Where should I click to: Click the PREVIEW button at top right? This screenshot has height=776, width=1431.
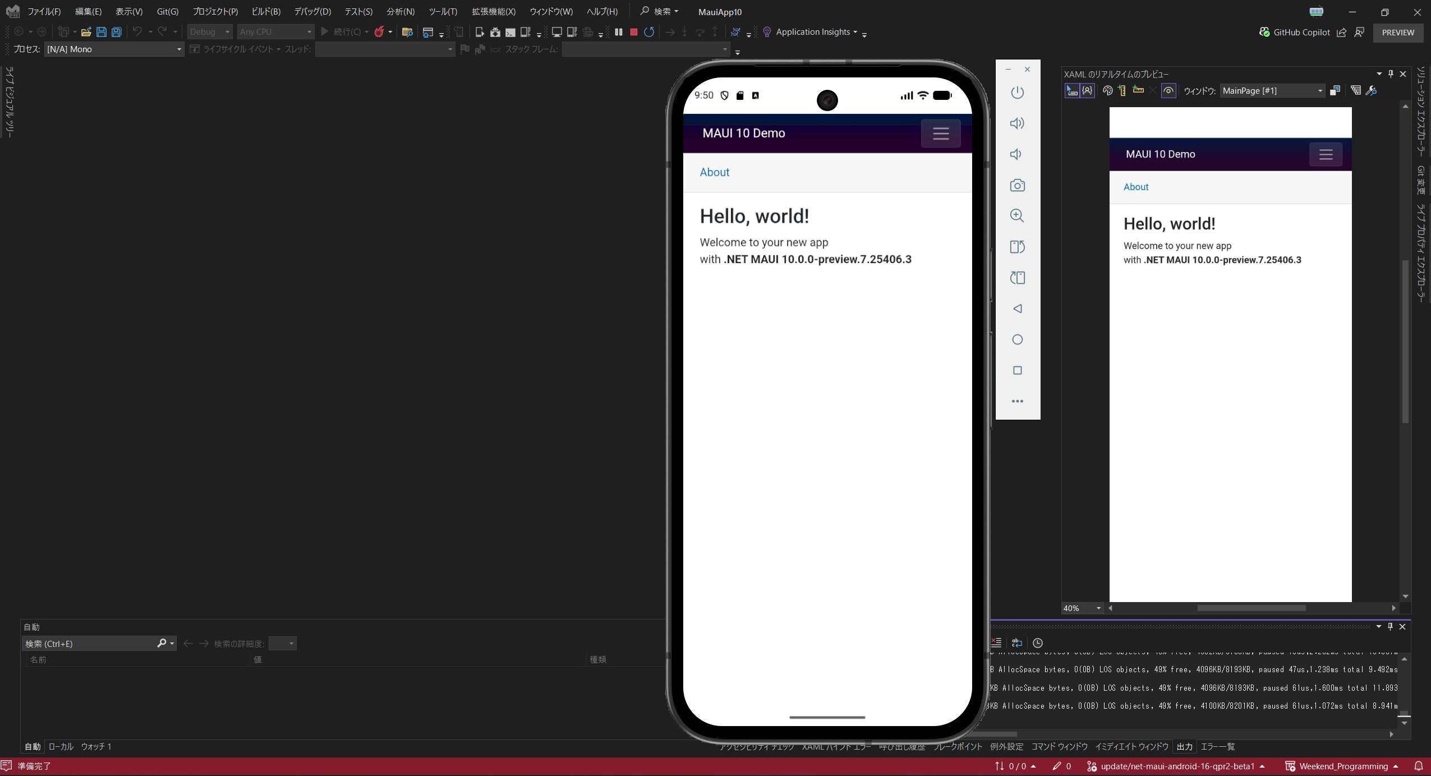pyautogui.click(x=1398, y=33)
